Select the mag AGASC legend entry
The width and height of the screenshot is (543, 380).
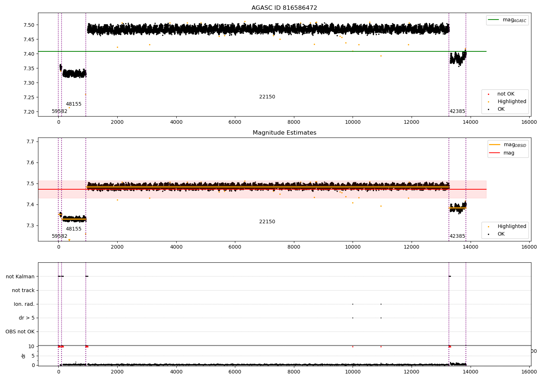(x=507, y=20)
